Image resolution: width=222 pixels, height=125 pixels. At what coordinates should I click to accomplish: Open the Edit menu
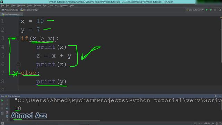coord(8,6)
